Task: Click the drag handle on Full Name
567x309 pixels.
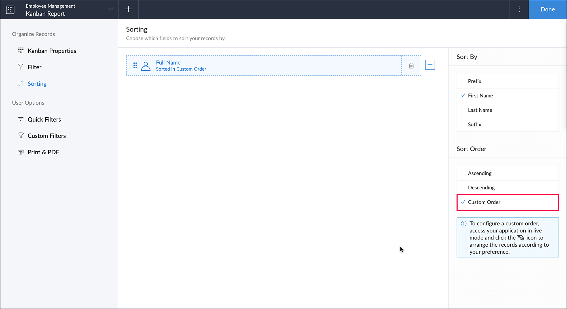Action: point(135,65)
